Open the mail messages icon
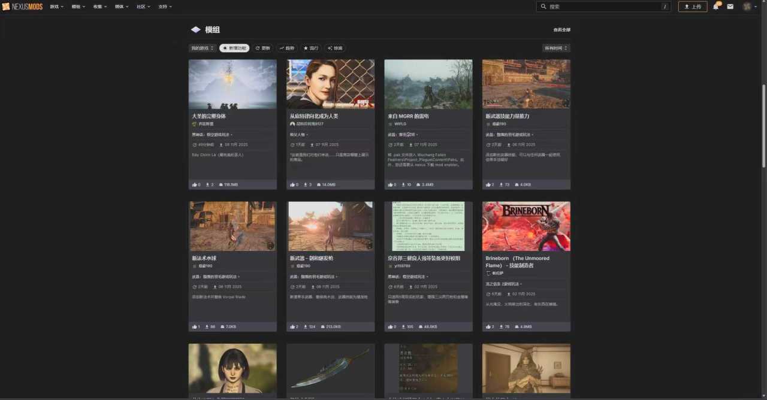This screenshot has width=767, height=400. [x=730, y=7]
